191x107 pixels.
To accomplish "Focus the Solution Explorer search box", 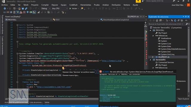I will pyautogui.click(x=167, y=24).
